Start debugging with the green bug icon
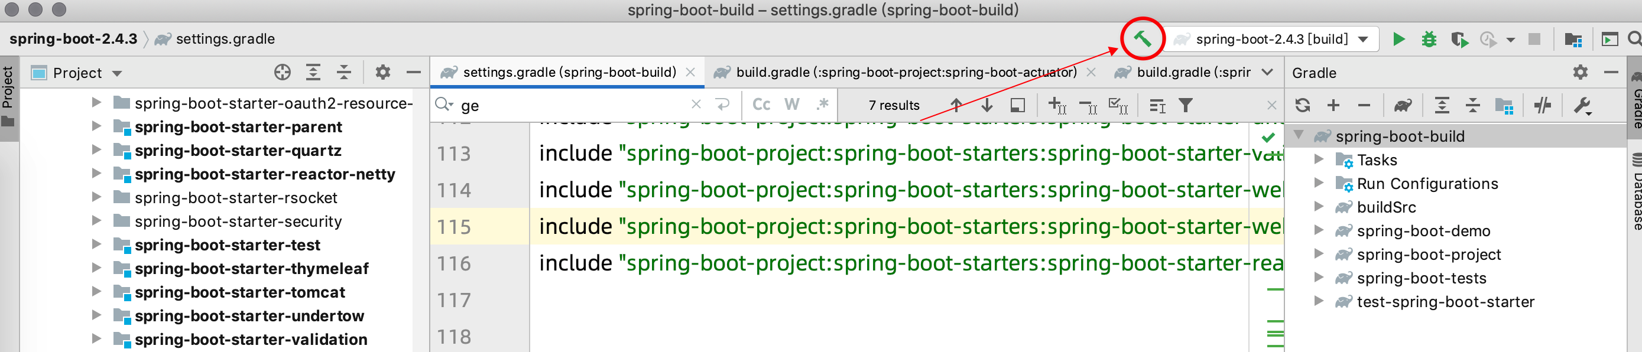This screenshot has height=352, width=1642. coord(1429,40)
